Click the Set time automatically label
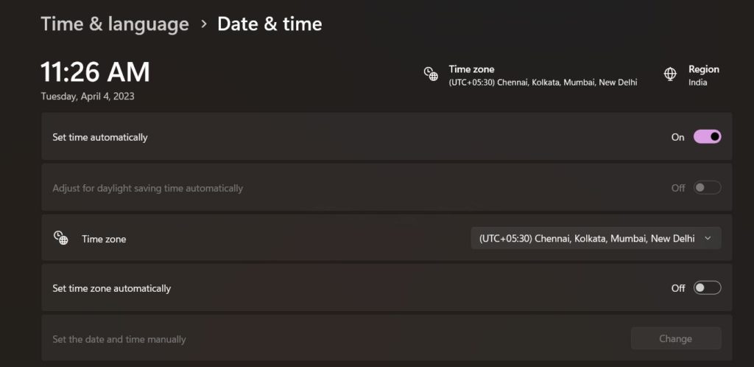 click(x=100, y=137)
